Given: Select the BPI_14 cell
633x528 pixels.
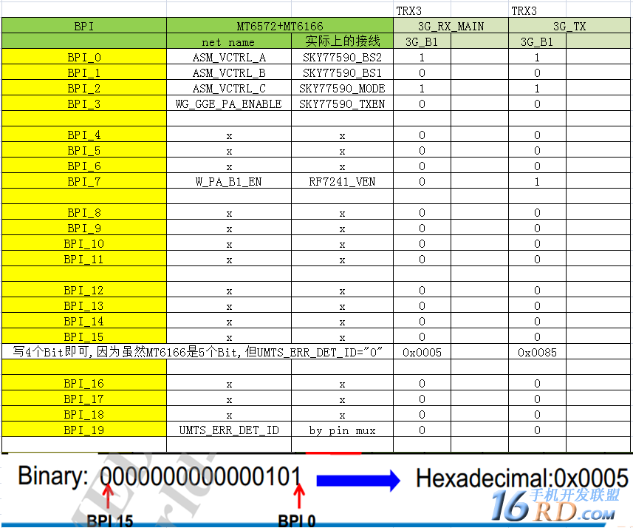Looking at the screenshot, I should [x=84, y=321].
